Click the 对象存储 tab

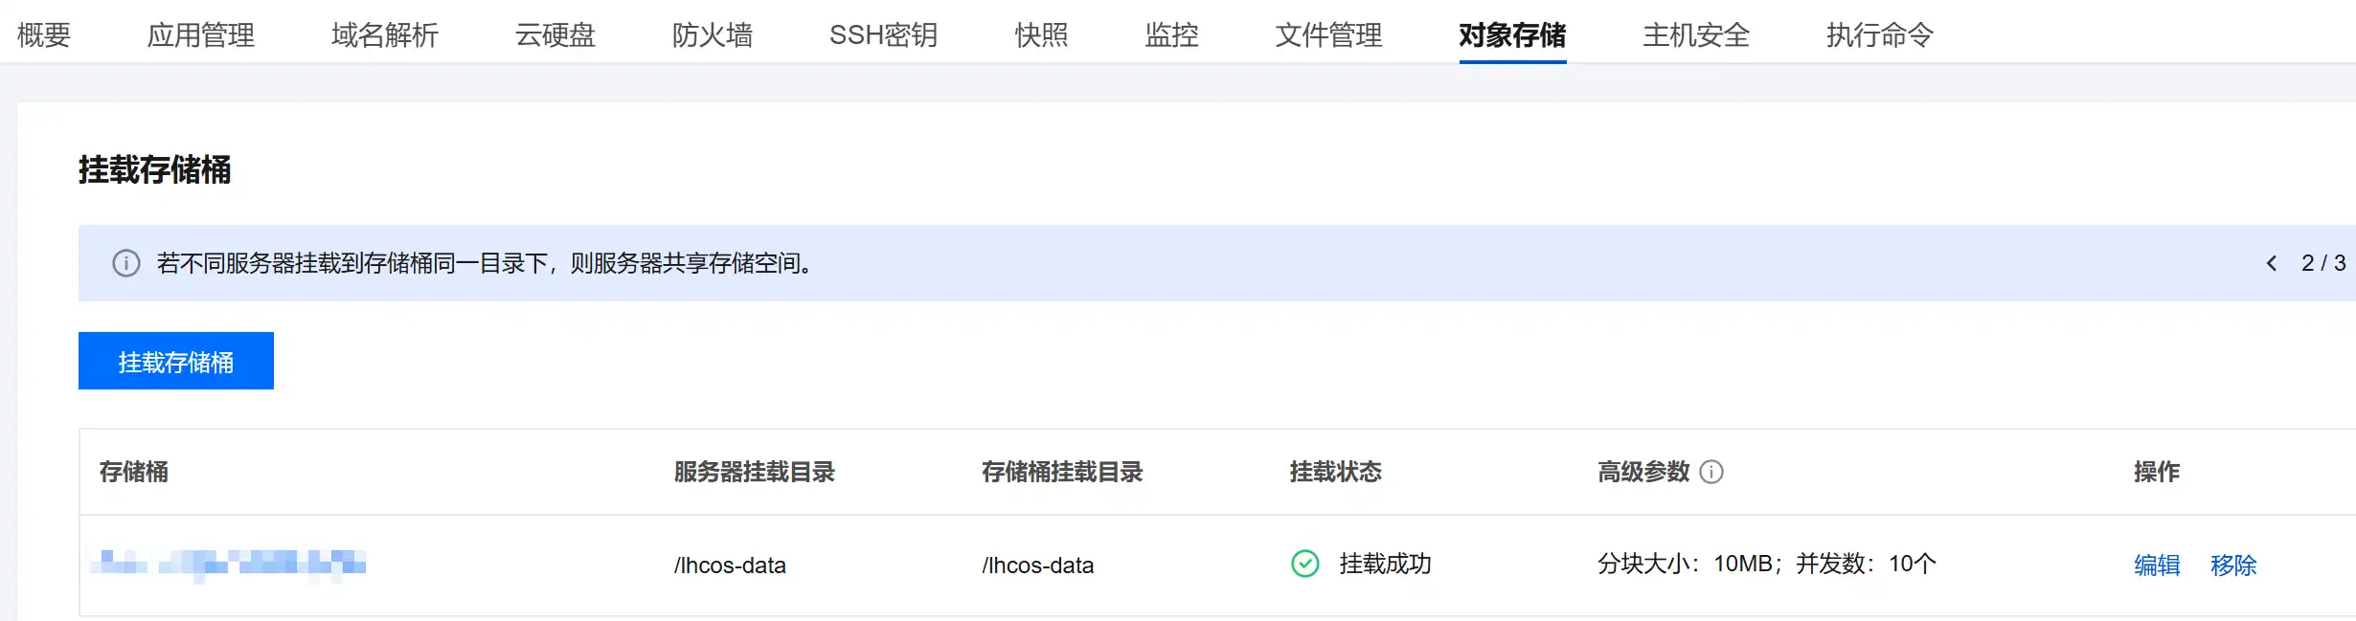pos(1512,34)
